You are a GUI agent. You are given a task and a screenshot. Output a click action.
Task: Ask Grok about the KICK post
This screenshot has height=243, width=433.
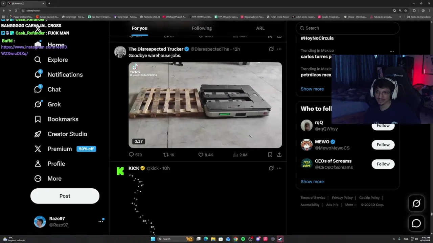pyautogui.click(x=271, y=168)
